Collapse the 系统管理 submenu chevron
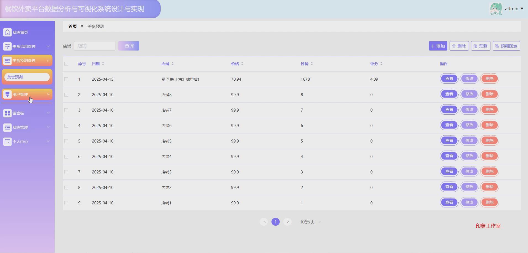528x253 pixels. [48, 127]
